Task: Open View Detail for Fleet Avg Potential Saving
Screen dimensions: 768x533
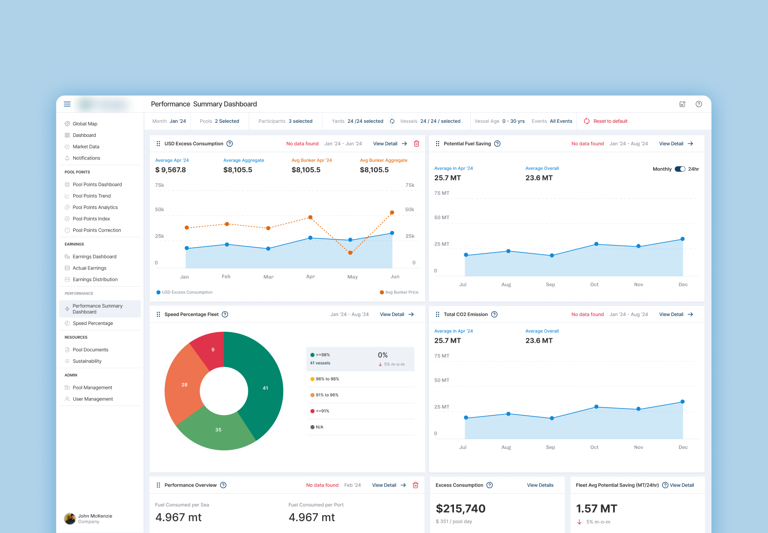Action: click(x=682, y=485)
